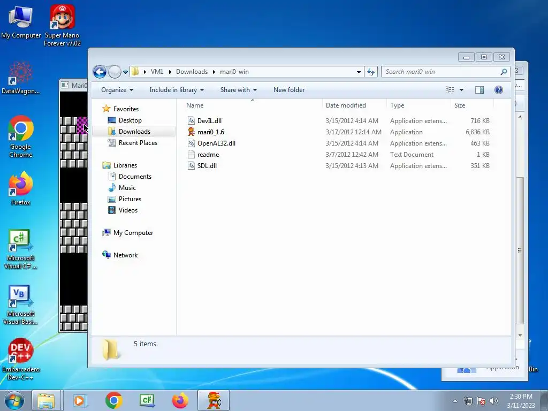Open Explorer help question mark icon
Viewport: 548px width, 411px height.
(x=499, y=90)
